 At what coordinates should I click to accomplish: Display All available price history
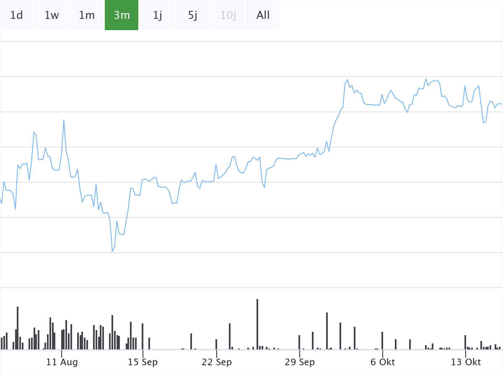263,15
